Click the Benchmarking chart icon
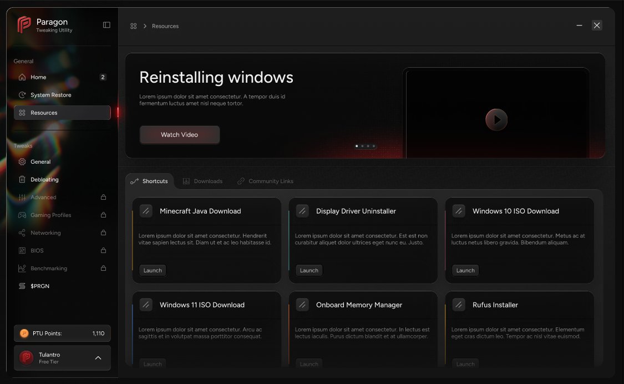Screen dimensions: 624x384 pyautogui.click(x=22, y=268)
